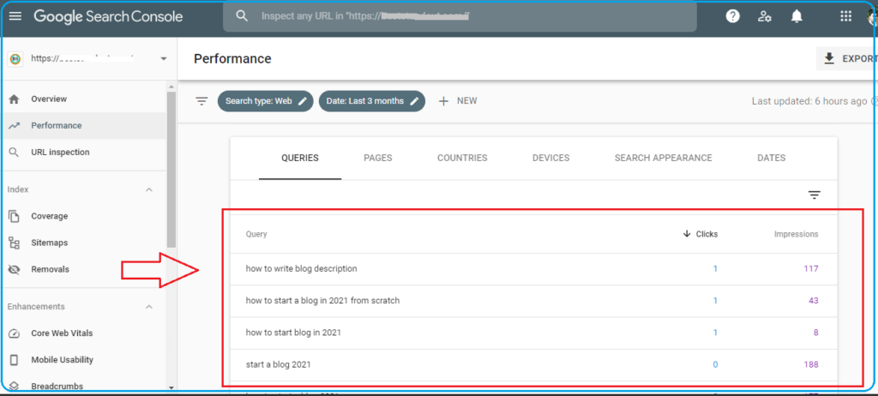This screenshot has height=396, width=878.
Task: Click impressions value 117
Action: click(x=811, y=269)
